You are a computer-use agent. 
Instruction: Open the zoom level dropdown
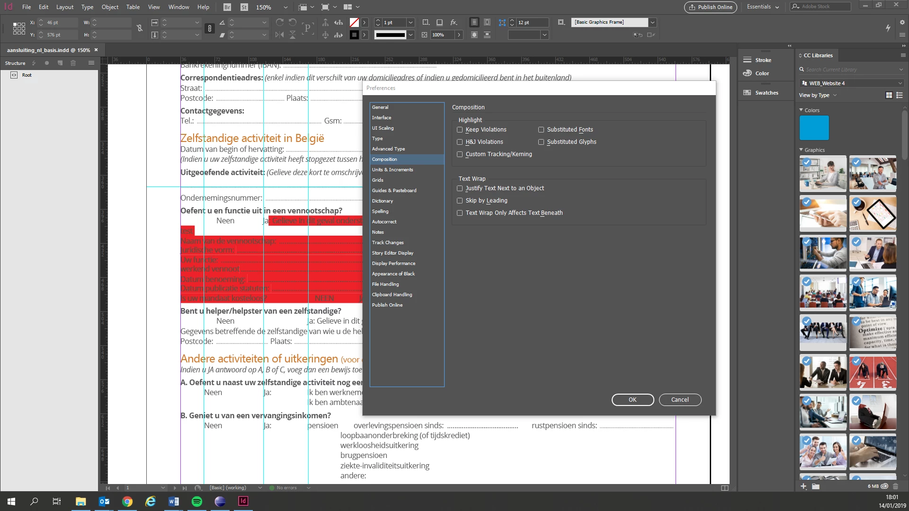click(285, 7)
